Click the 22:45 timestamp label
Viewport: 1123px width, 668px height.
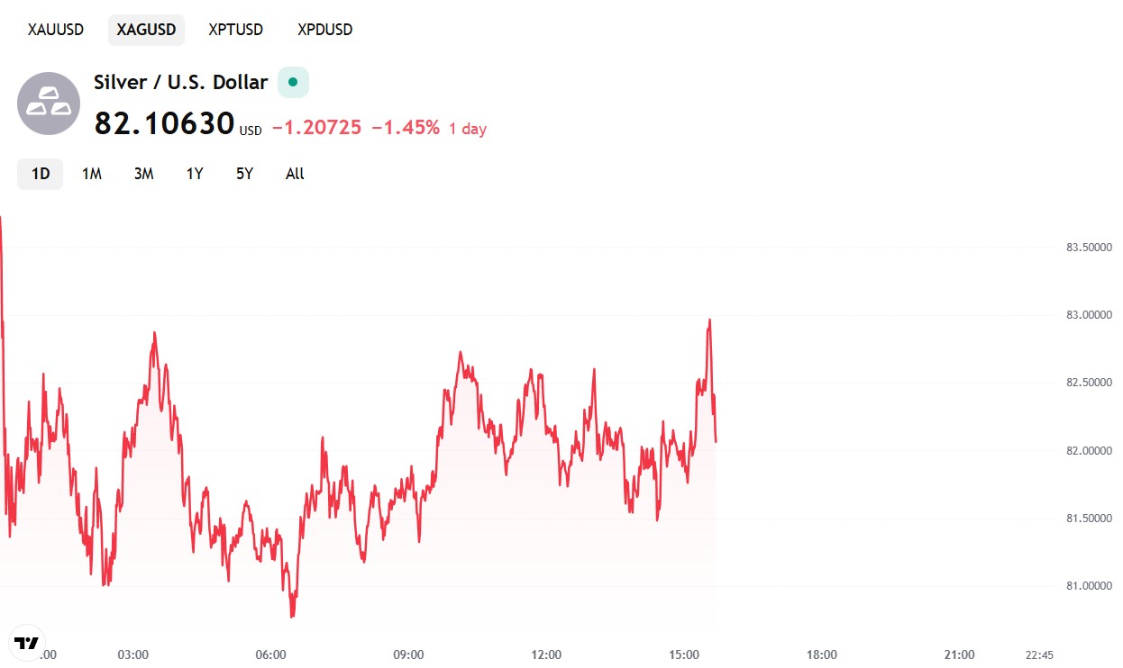click(x=1041, y=654)
